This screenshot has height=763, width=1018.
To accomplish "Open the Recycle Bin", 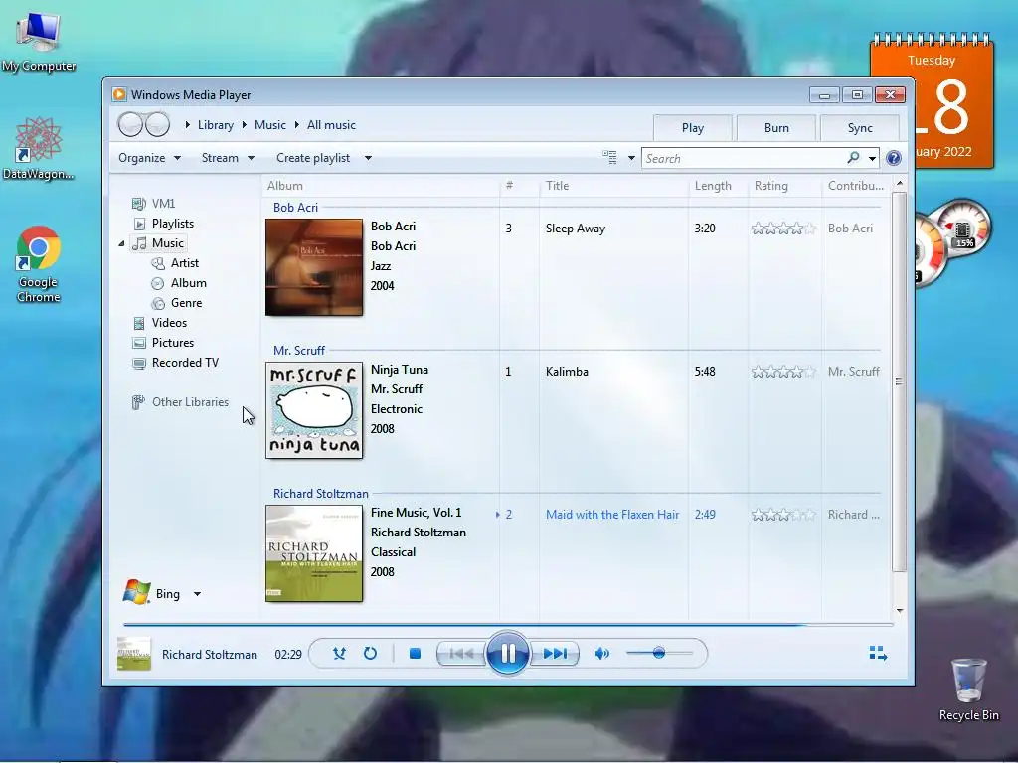I will [968, 689].
